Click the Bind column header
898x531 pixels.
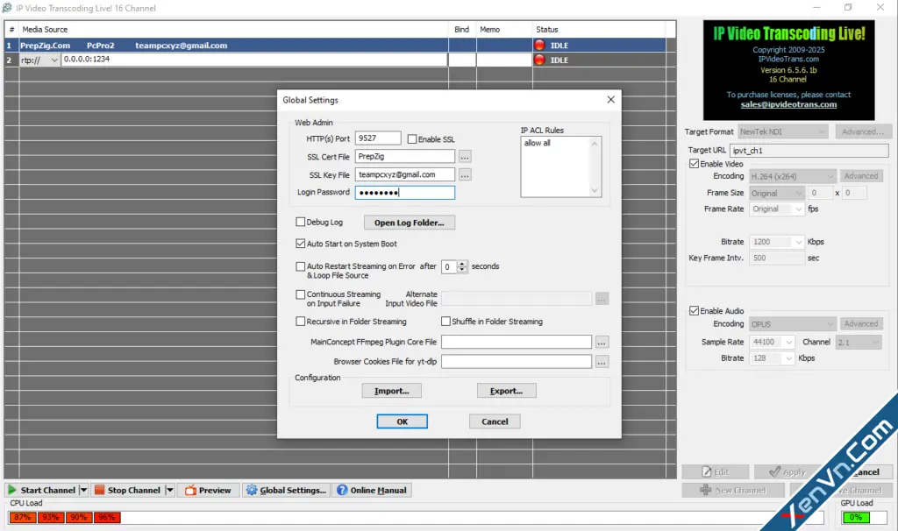point(461,29)
